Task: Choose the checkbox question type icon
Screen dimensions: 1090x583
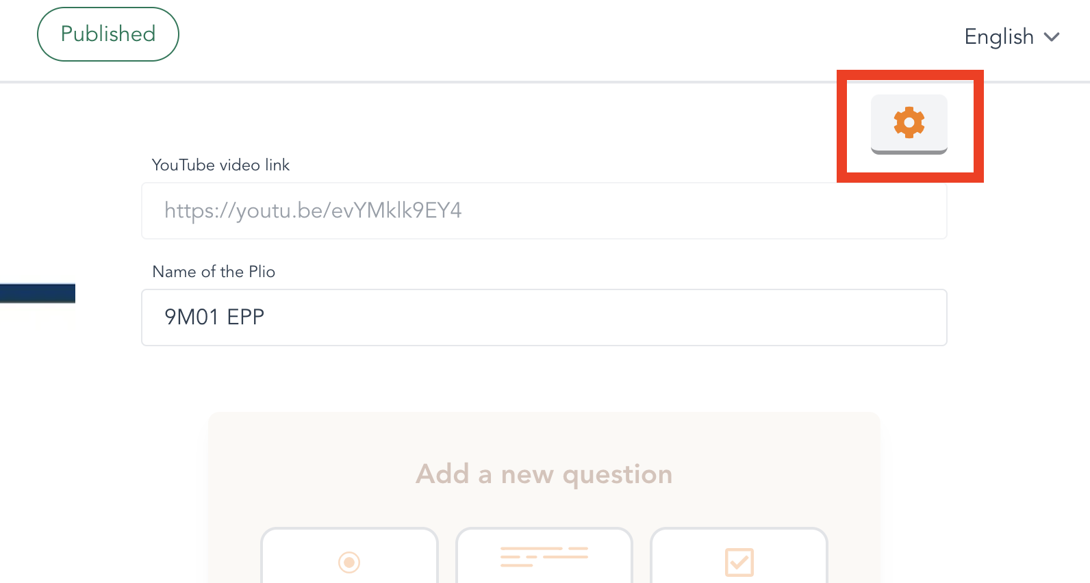Action: click(739, 562)
